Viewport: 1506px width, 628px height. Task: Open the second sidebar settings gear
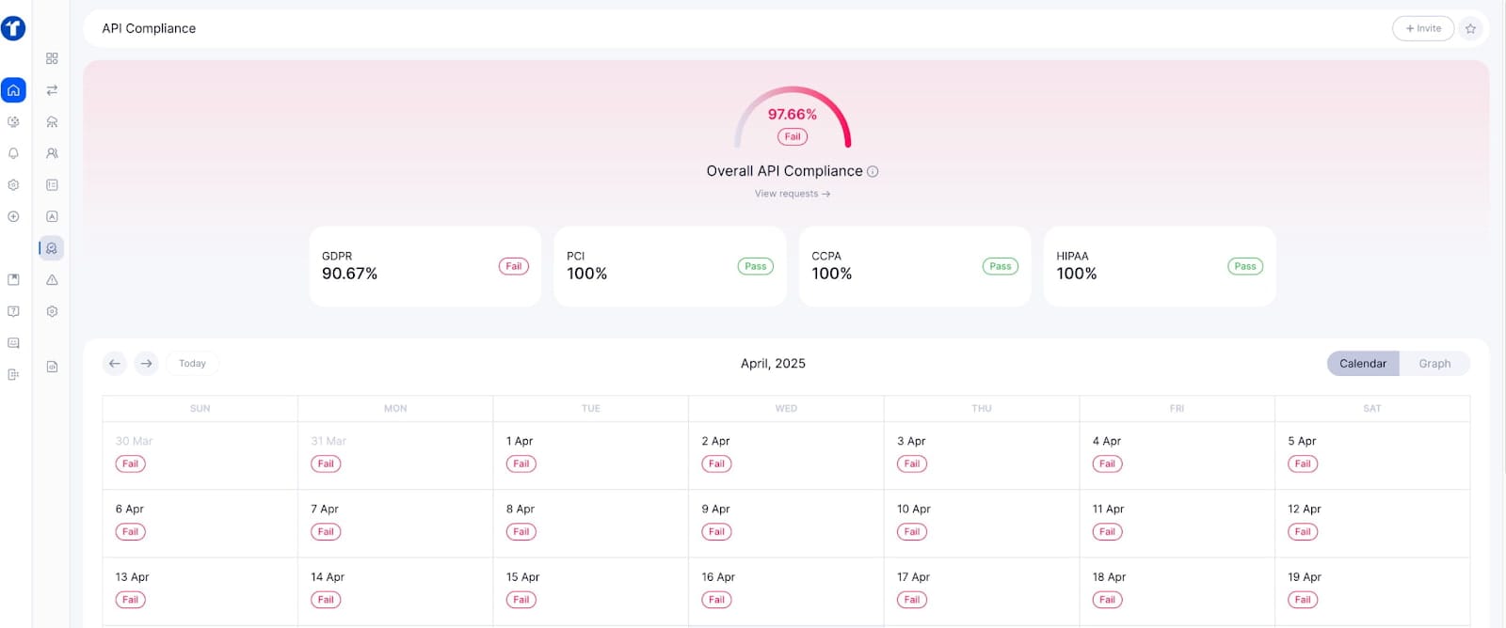52,311
